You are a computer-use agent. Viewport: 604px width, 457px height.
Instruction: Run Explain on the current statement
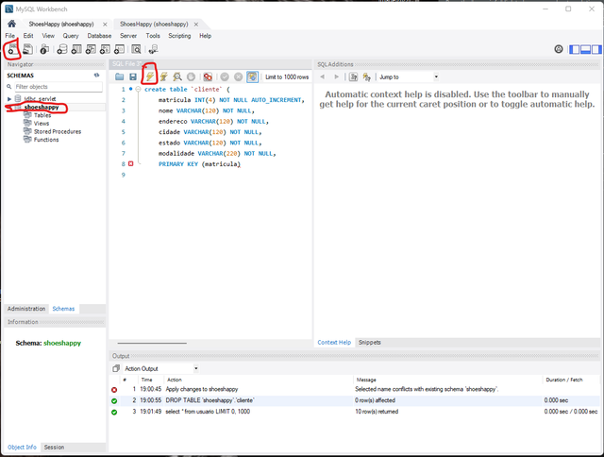pyautogui.click(x=177, y=77)
